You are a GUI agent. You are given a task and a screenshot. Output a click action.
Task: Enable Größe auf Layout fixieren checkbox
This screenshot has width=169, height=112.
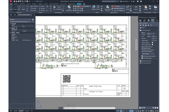[x=142, y=50]
